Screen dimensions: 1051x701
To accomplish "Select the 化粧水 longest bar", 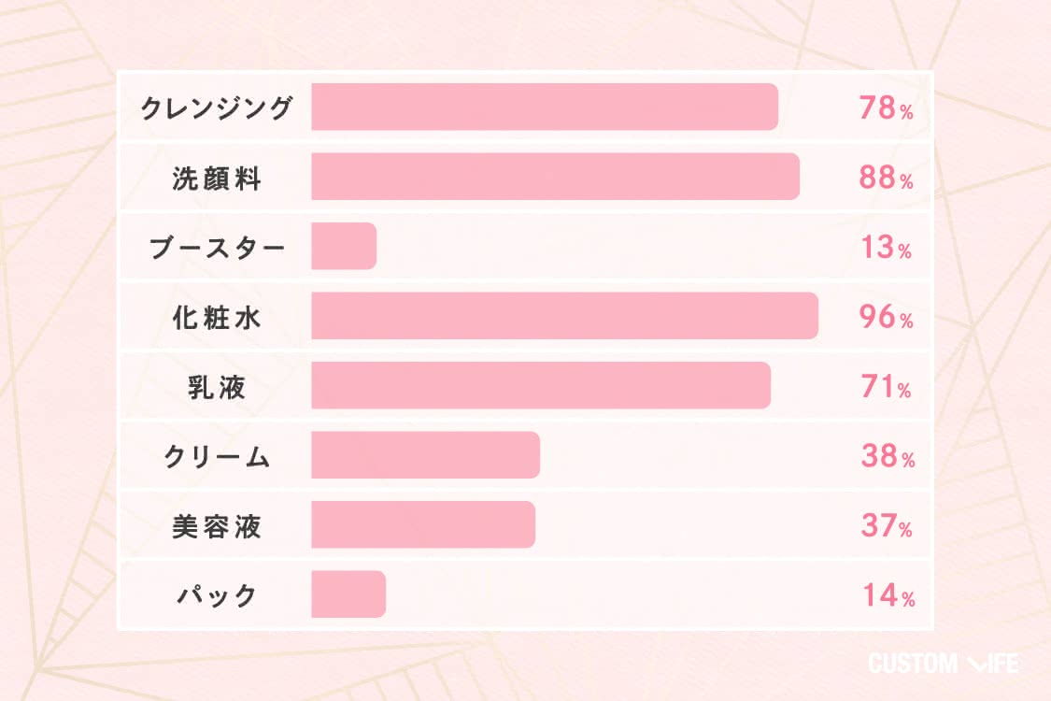I will [565, 315].
